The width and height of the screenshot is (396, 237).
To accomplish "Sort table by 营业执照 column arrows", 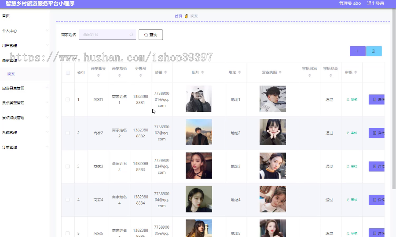I will 280,72.
